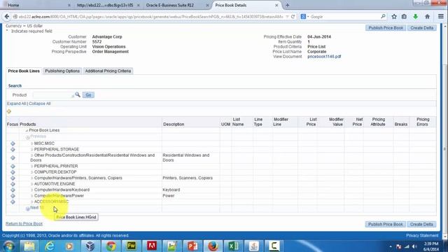Image resolution: width=448 pixels, height=252 pixels.
Task: Expand the PERIPHERAL.PRINTER node
Action: [32, 166]
